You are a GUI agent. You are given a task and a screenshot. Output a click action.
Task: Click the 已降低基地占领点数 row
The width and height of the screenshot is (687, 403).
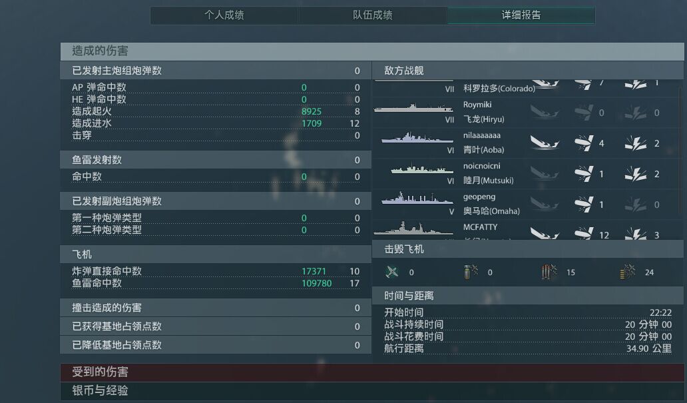[x=216, y=345]
